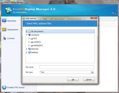Screen dimensions: 119x93
Task: Open the File type dropdown arrow
Action: [92, 72]
